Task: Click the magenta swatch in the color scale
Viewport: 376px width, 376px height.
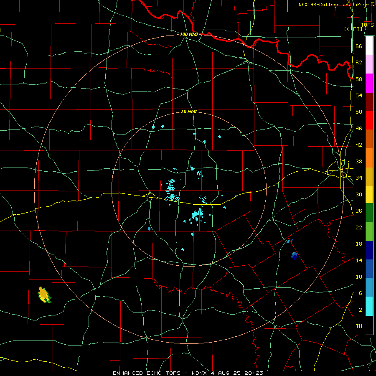Action: (369, 83)
